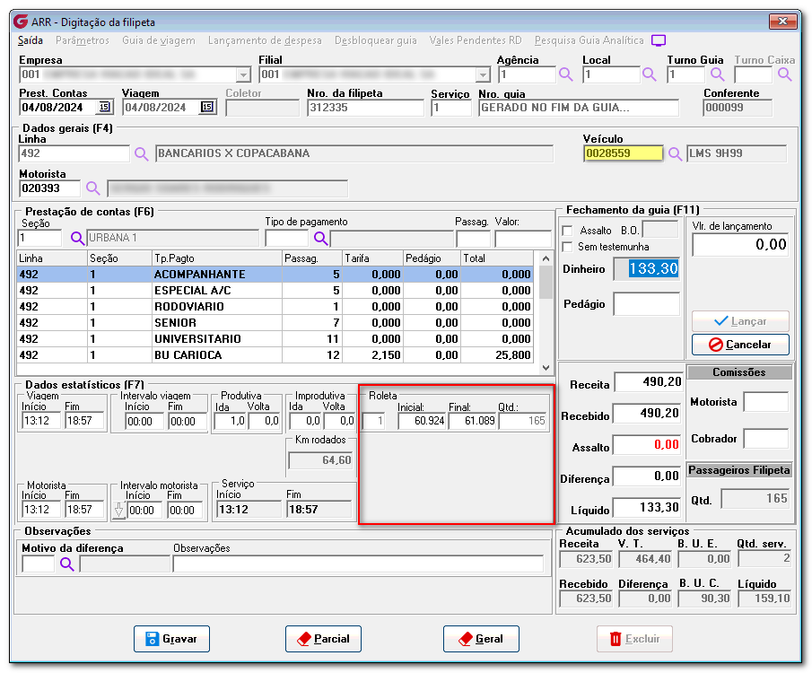Click the Receita value 490,20 field

click(649, 382)
